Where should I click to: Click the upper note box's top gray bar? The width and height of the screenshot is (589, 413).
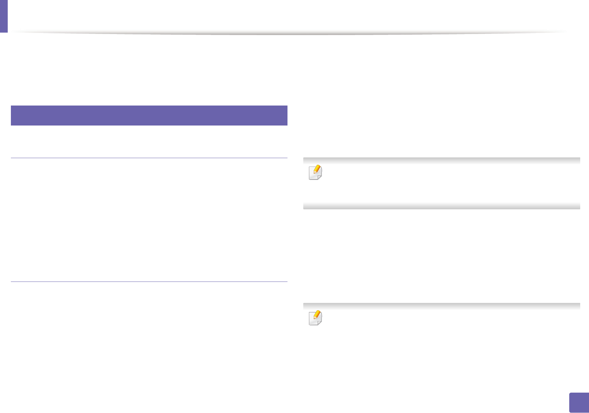click(442, 161)
